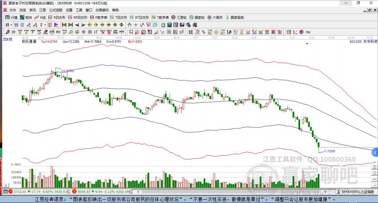Viewport: 378px width, 203px height.
Task: Open the 交易委托 menu
Action: (102, 10)
